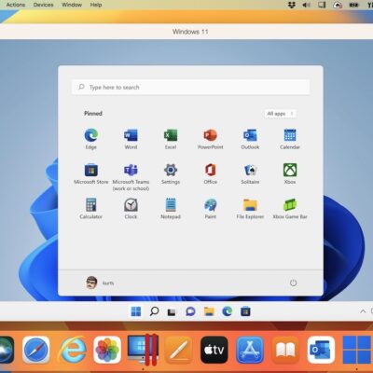Open Excel from the Start menu
The height and width of the screenshot is (373, 373).
click(x=171, y=139)
